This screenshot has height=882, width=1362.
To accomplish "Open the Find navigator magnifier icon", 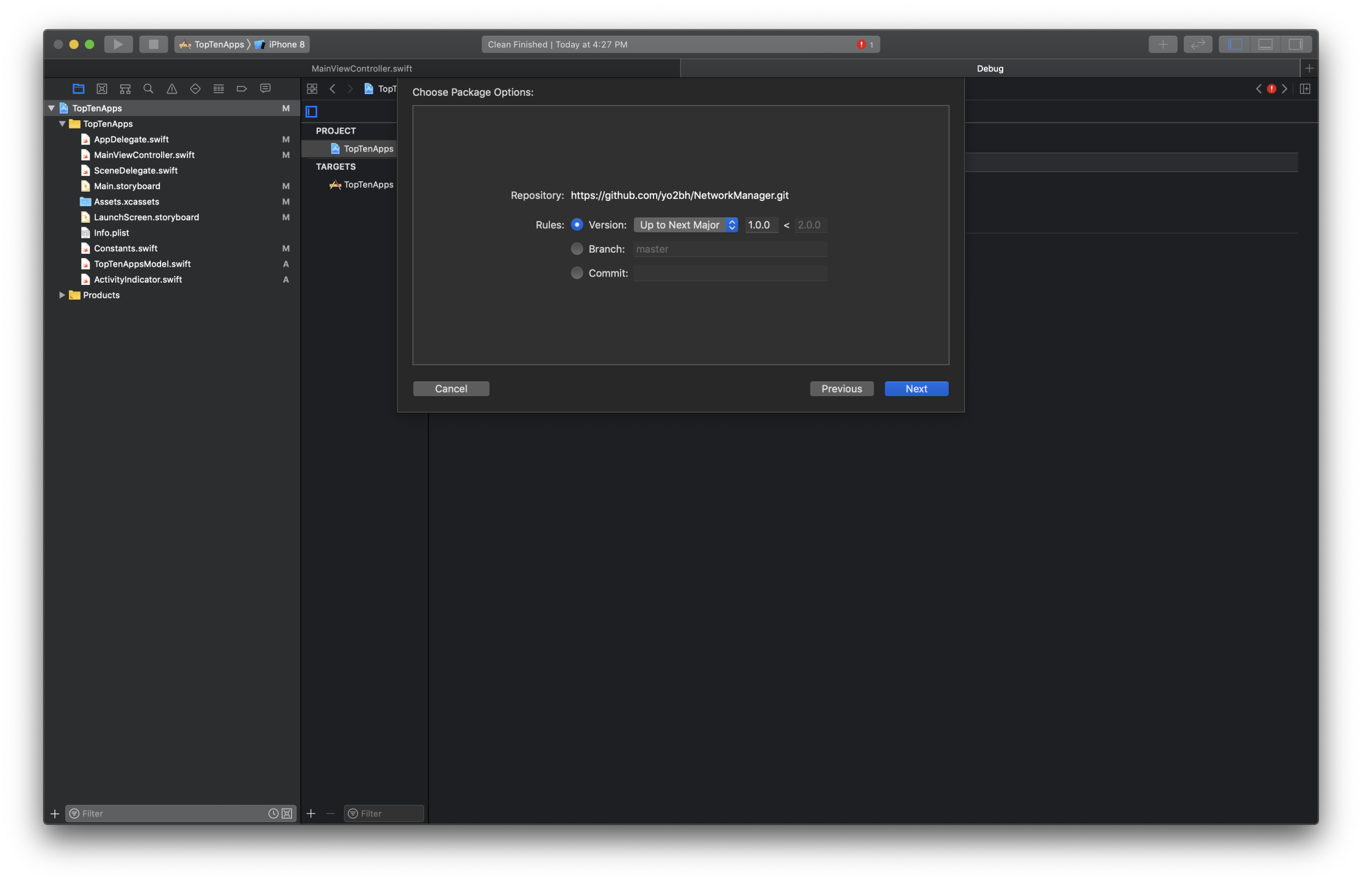I will pos(148,89).
